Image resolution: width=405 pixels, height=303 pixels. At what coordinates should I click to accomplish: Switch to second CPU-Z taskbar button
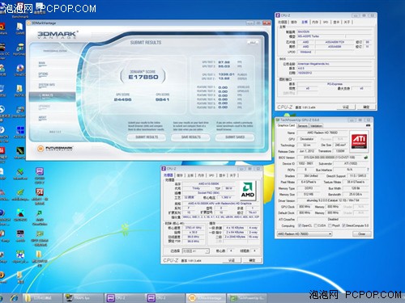(x=165, y=298)
